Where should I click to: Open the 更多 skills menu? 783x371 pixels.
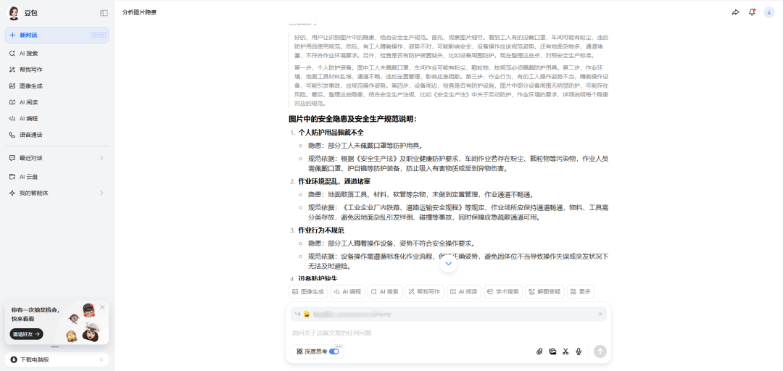pos(581,291)
